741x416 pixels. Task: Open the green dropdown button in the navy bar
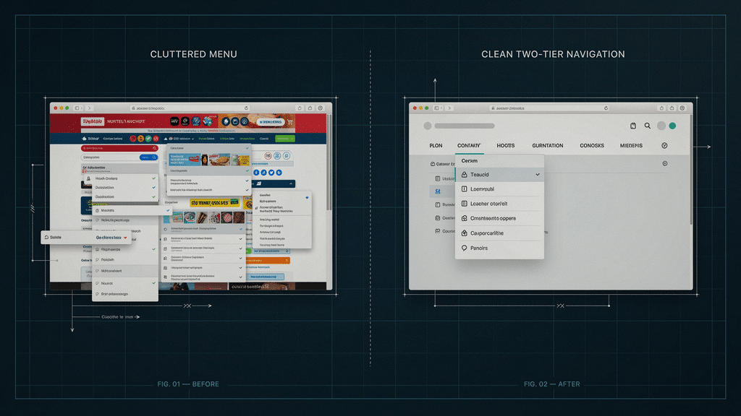point(285,139)
